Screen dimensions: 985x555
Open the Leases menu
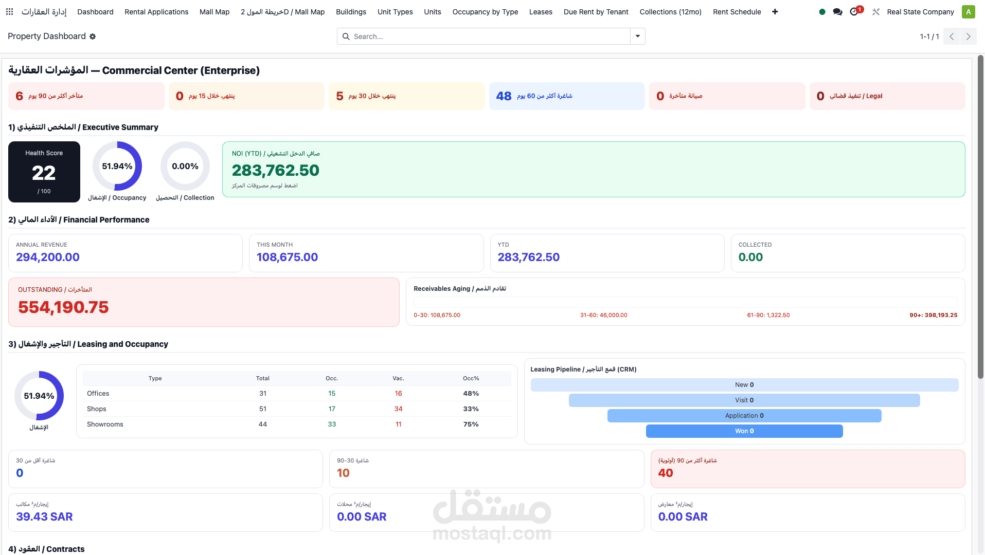pyautogui.click(x=541, y=11)
